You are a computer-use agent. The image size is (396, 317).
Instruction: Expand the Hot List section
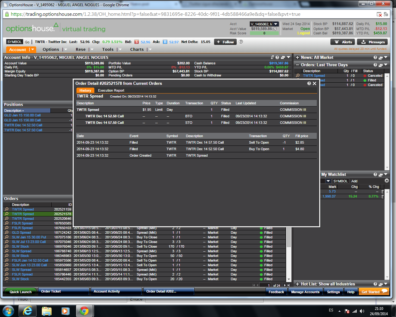[x=297, y=284]
